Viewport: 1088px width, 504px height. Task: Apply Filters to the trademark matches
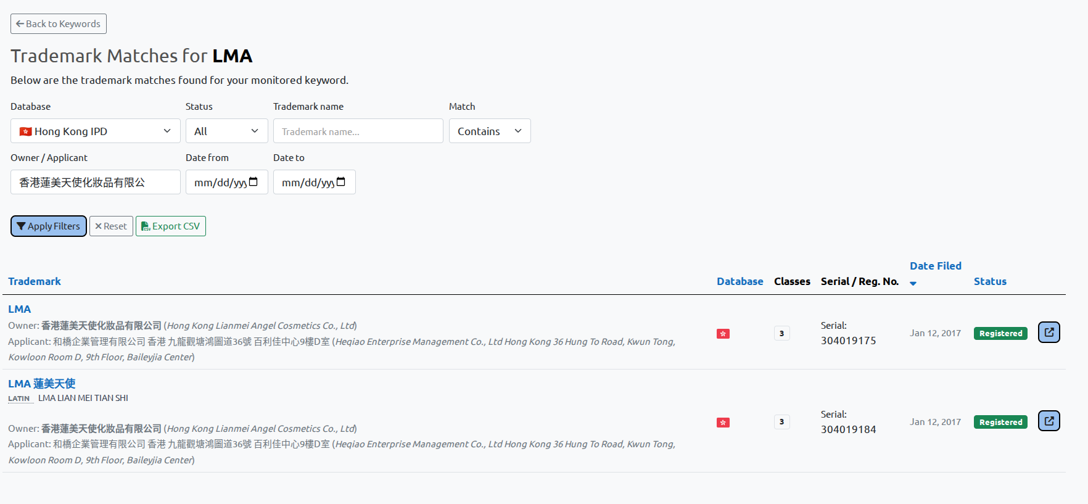click(x=49, y=226)
